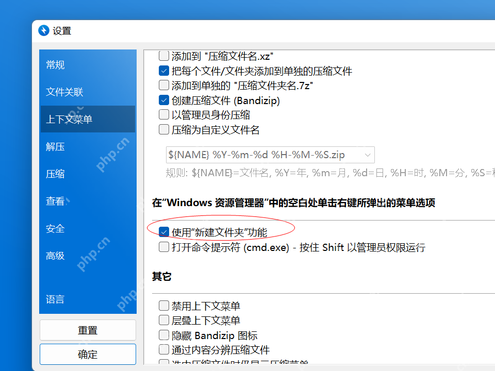Enable 隐藏 Bandizip 图标 checkbox
The height and width of the screenshot is (371, 495).
pos(164,335)
